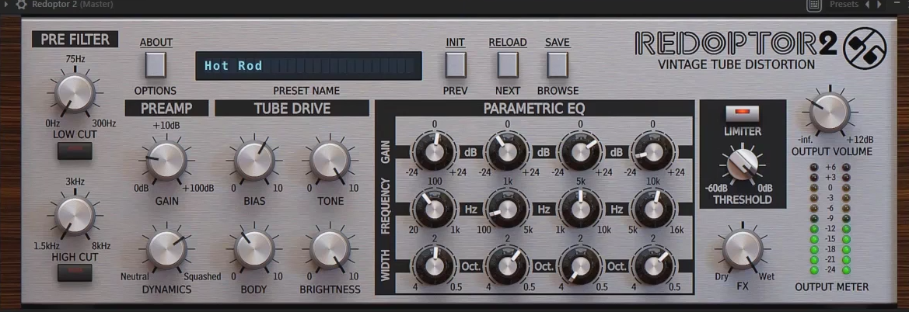Open the Presets dropdown in title bar
This screenshot has height=312, width=909.
point(844,5)
